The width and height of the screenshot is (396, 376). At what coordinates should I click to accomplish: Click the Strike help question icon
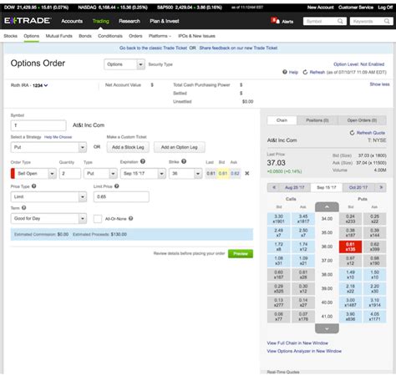pyautogui.click(x=184, y=161)
